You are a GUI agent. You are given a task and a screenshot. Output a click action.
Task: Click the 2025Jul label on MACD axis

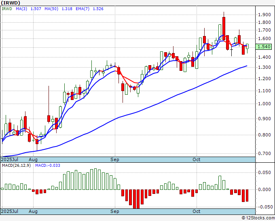[x=10, y=211]
